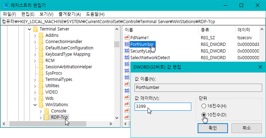
Task: Click the PortNumber DWORD value icon
Action: pyautogui.click(x=127, y=44)
